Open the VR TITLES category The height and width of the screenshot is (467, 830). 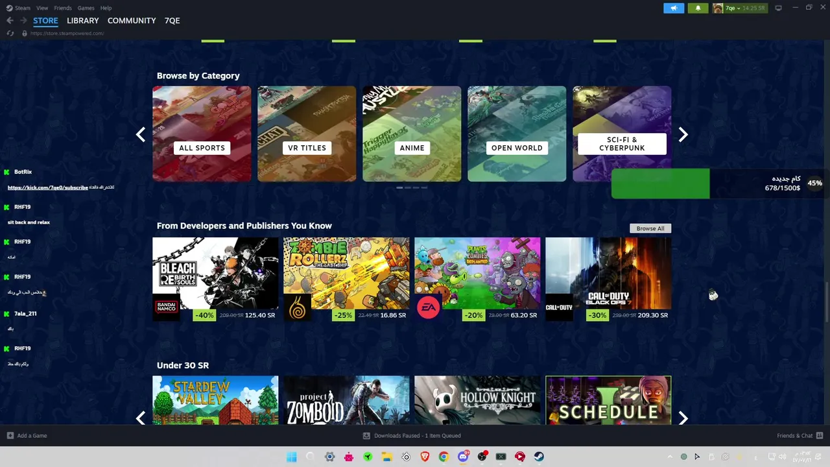(307, 134)
